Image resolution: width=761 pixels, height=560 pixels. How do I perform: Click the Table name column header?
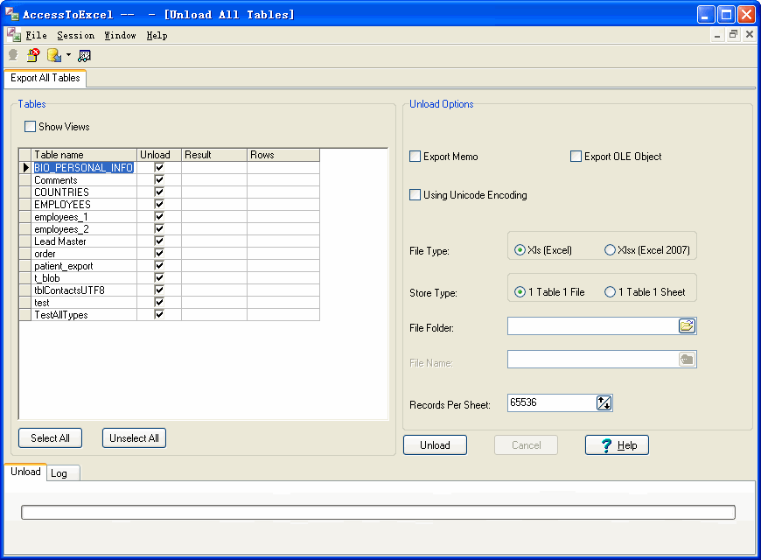(x=84, y=155)
